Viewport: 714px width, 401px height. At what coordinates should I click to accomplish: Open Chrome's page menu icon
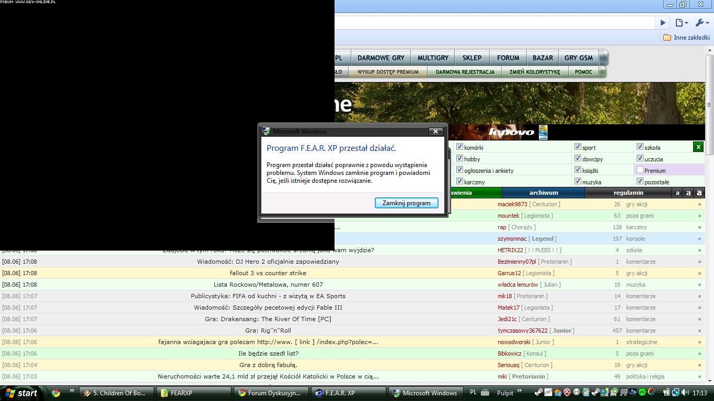[x=681, y=22]
